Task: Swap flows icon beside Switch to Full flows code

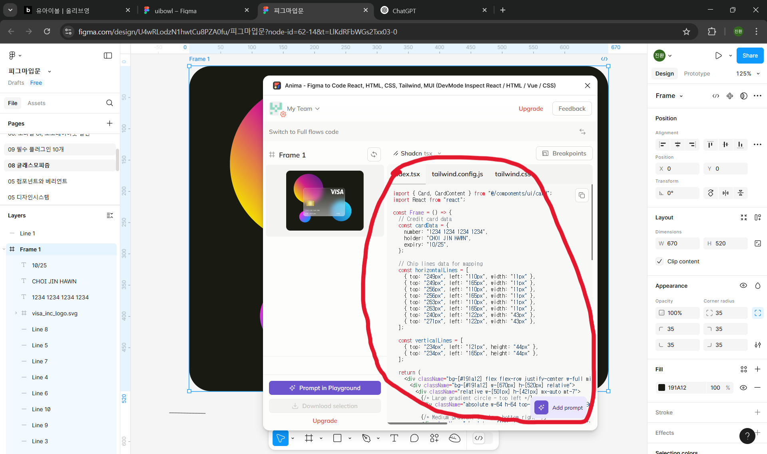Action: pos(582,132)
